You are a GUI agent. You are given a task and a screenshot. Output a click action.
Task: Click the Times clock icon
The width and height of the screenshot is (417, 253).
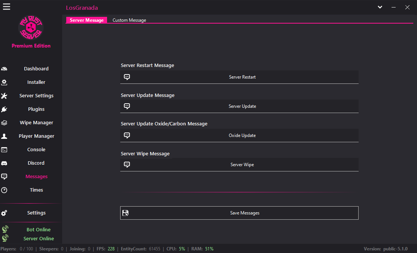(4, 190)
